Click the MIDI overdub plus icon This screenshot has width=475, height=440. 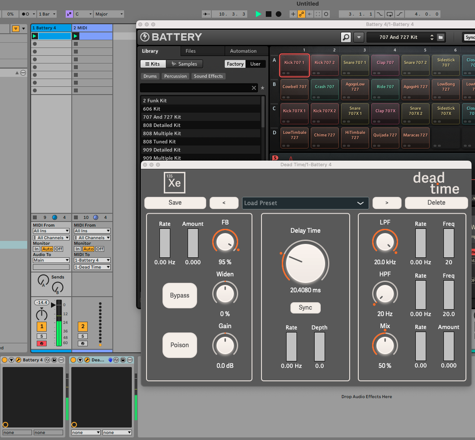click(293, 14)
